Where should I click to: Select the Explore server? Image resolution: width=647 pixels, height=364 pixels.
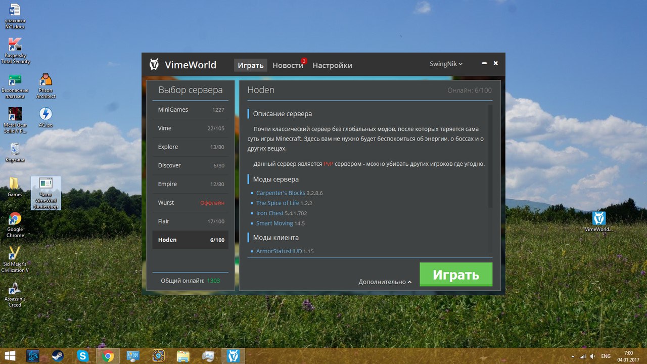pyautogui.click(x=191, y=147)
